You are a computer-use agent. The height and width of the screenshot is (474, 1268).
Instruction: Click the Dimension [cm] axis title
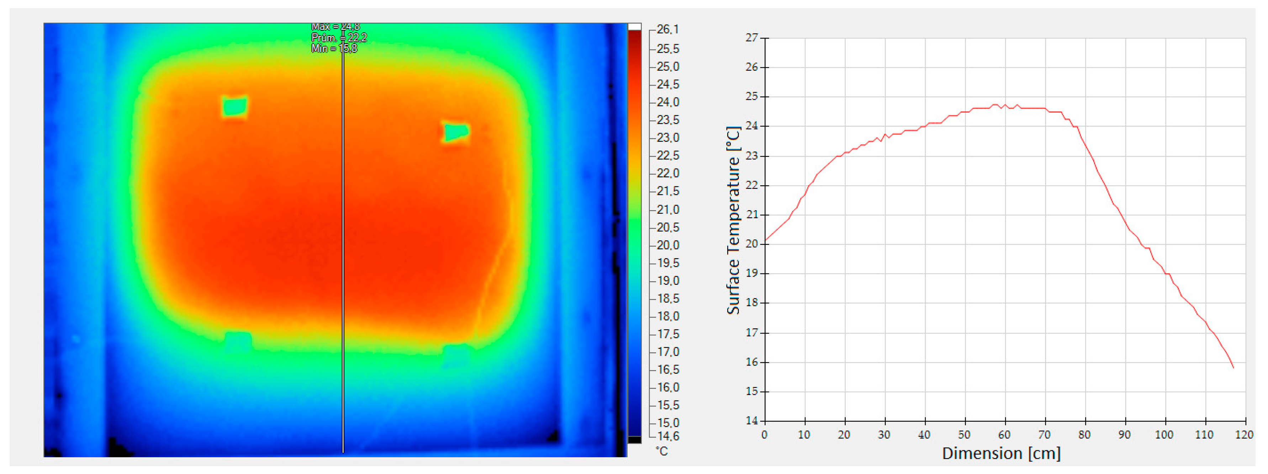tap(1001, 453)
